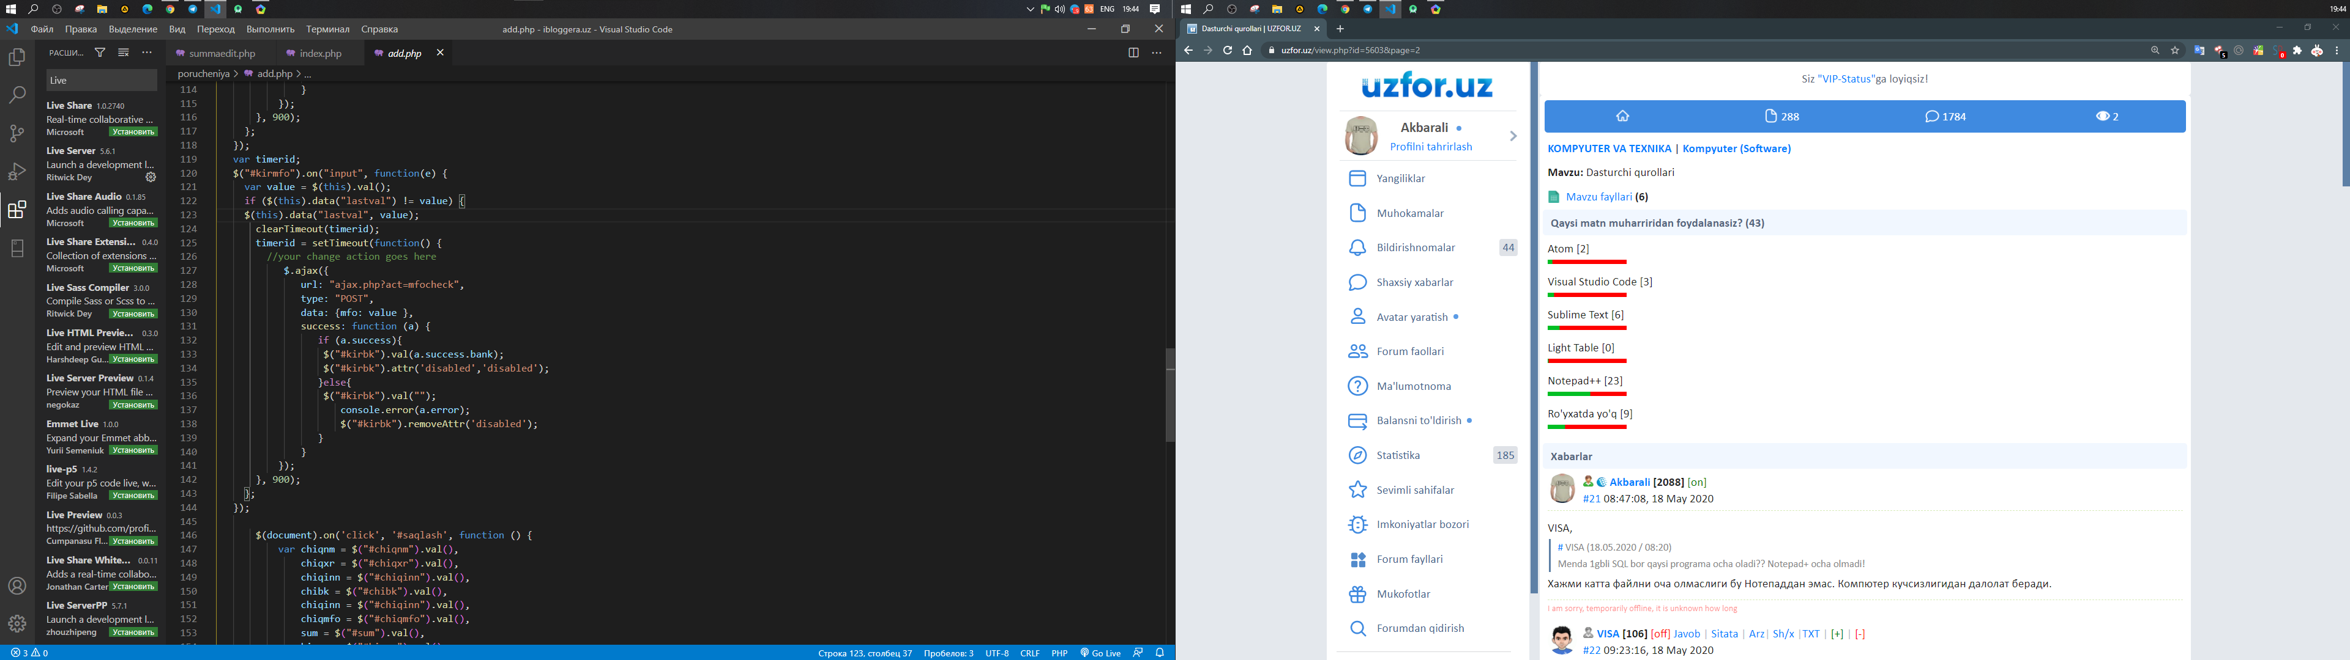Click the extensions search field containing Live
The width and height of the screenshot is (2350, 660).
point(101,80)
